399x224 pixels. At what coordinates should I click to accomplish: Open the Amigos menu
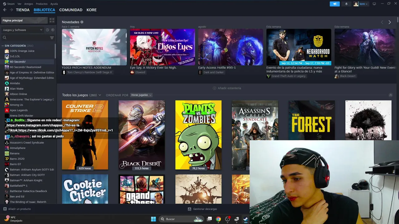[x=29, y=4]
